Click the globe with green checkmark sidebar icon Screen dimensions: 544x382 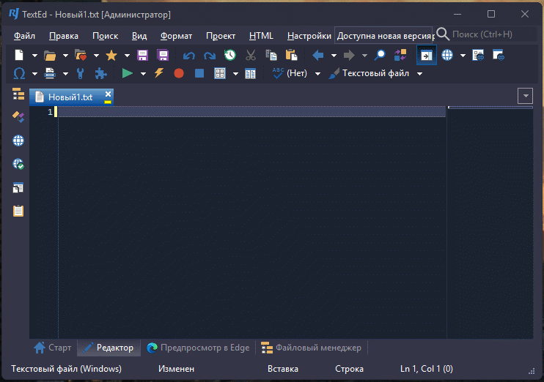point(18,164)
